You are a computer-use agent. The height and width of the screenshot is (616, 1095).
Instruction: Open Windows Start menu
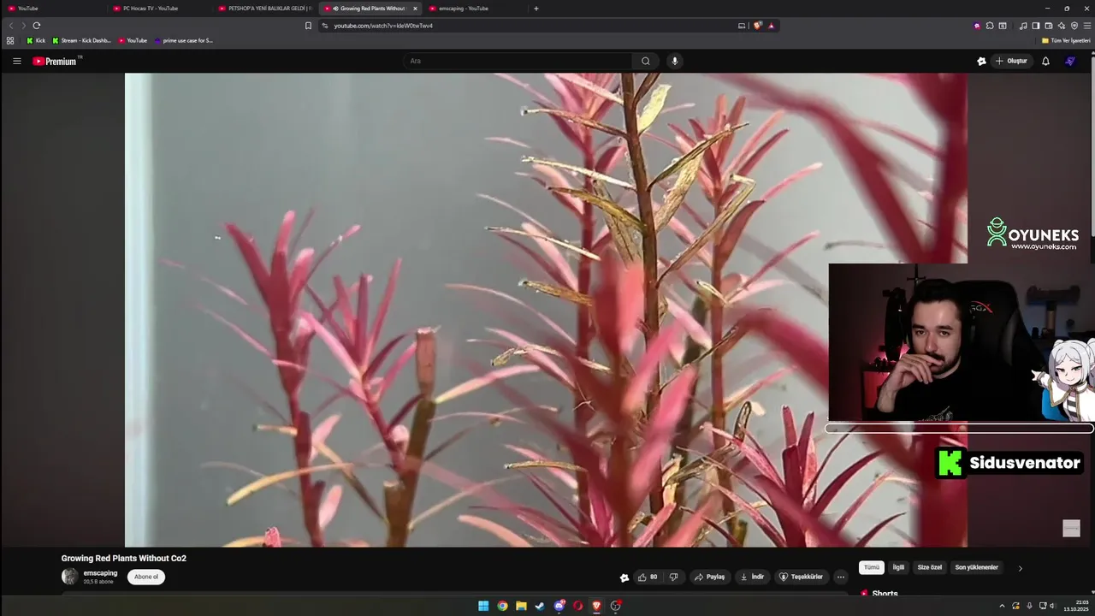(x=483, y=606)
